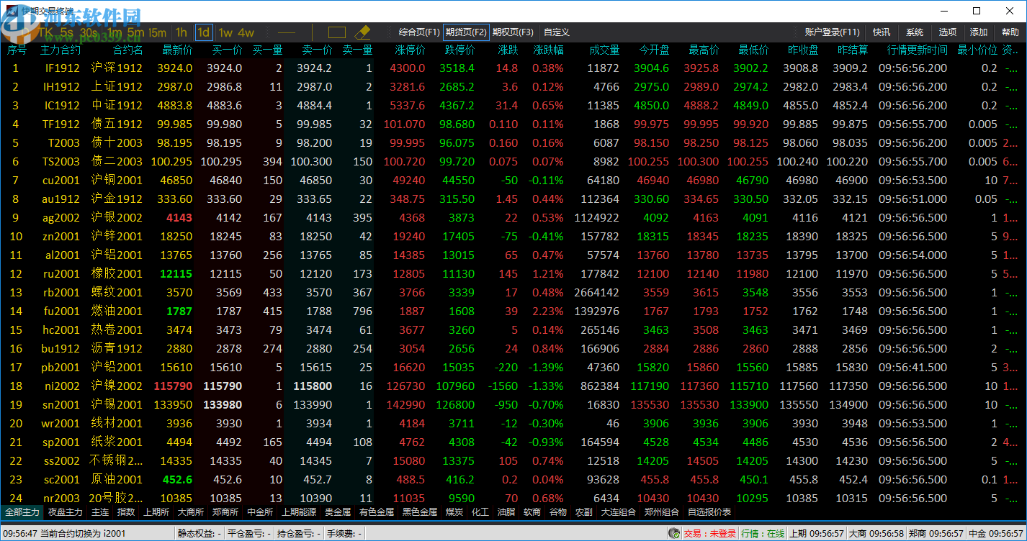This screenshot has width=1027, height=541.
Task: Switch to the 5m chart period
Action: (x=135, y=32)
